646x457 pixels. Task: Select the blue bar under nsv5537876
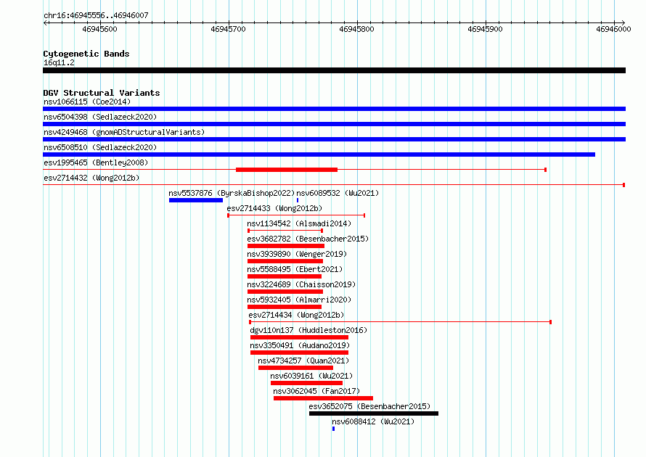tap(196, 200)
